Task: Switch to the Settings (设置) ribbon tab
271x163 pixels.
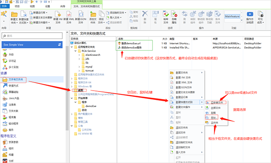Action: click(x=47, y=6)
